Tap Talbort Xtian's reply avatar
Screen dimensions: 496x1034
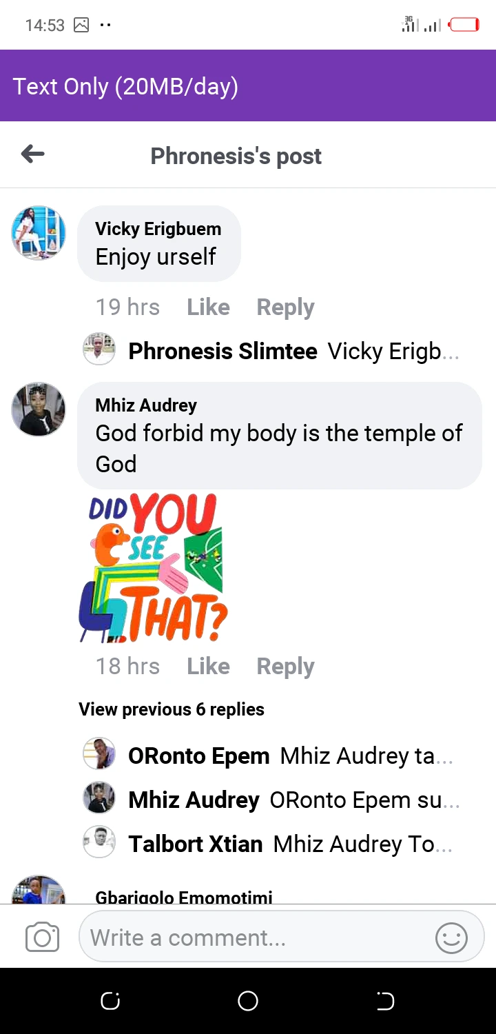[x=99, y=842]
